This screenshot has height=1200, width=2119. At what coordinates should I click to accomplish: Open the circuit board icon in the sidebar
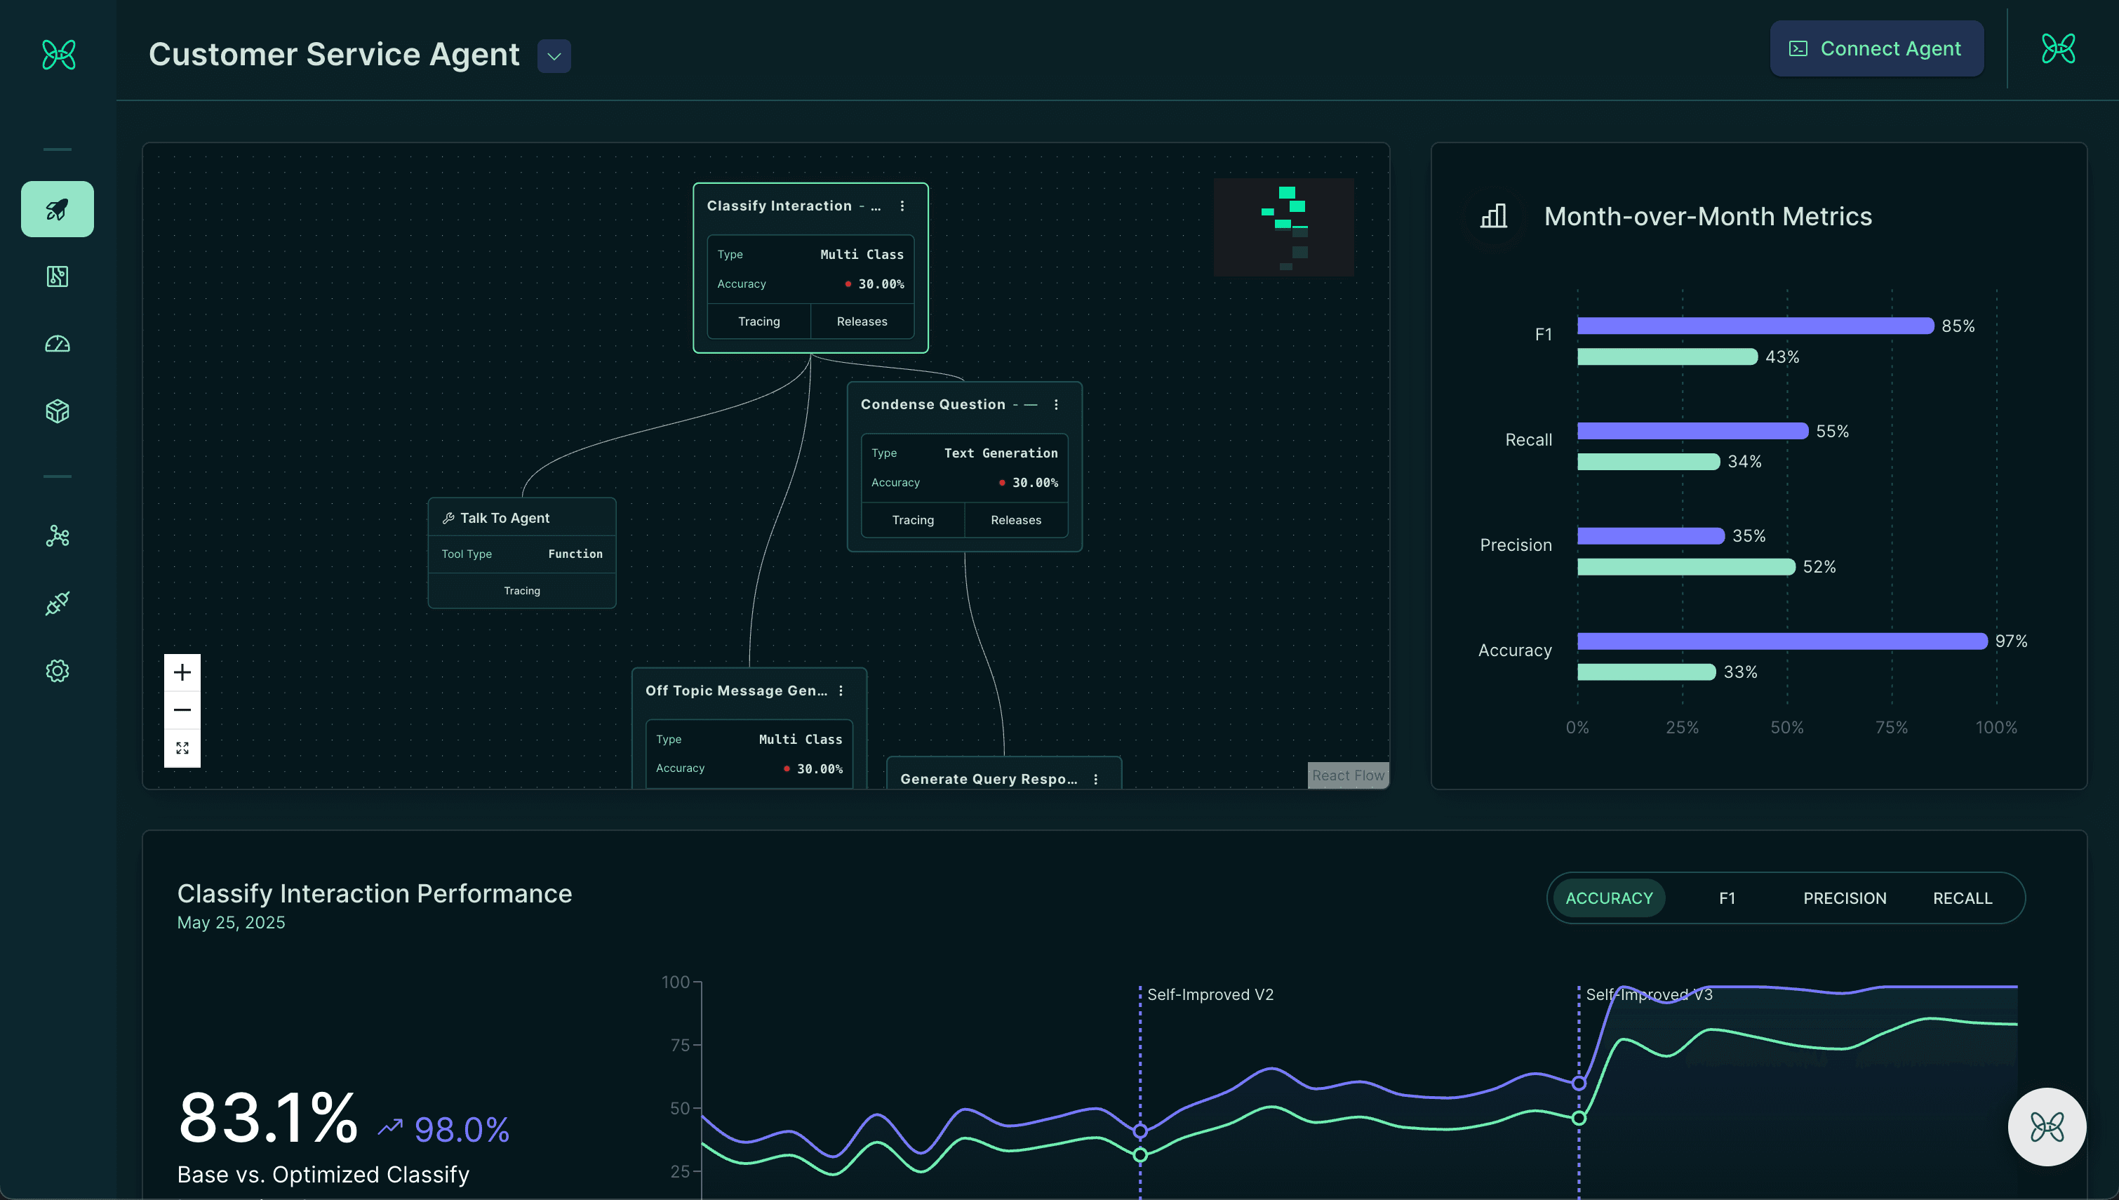[x=56, y=276]
